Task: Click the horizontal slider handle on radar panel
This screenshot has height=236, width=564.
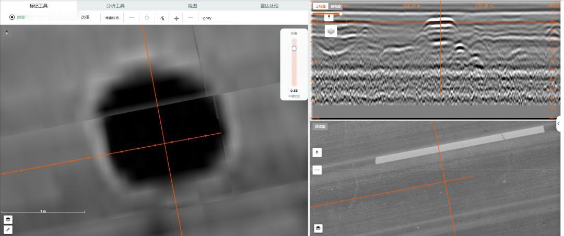Action: 340,14
